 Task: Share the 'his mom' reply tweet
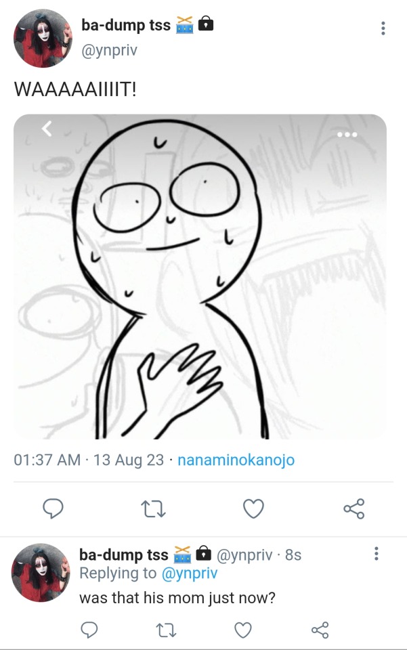(320, 630)
